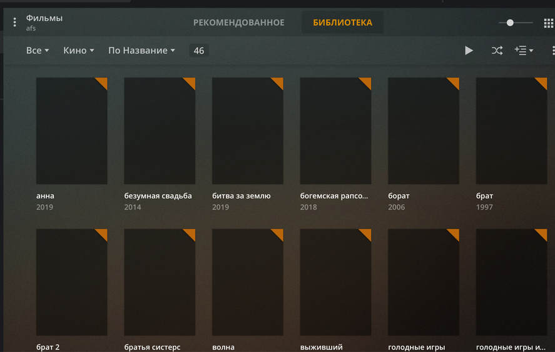Open the богемская рапсо... poster
Viewport: 555px width, 352px height.
[x=335, y=131]
